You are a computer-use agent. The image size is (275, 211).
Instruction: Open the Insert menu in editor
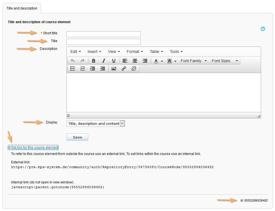pos(94,52)
